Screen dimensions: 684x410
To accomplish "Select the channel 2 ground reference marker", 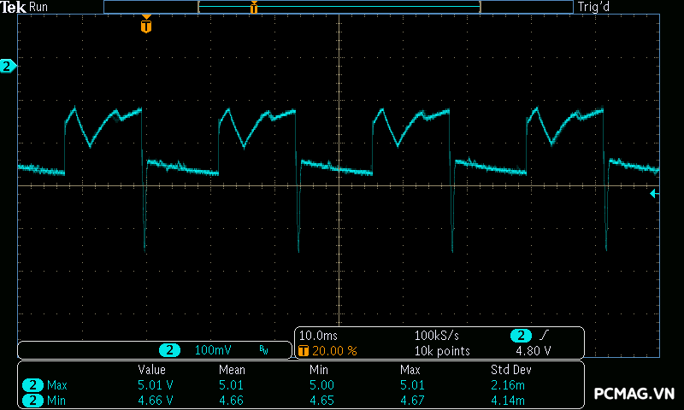I will click(8, 66).
